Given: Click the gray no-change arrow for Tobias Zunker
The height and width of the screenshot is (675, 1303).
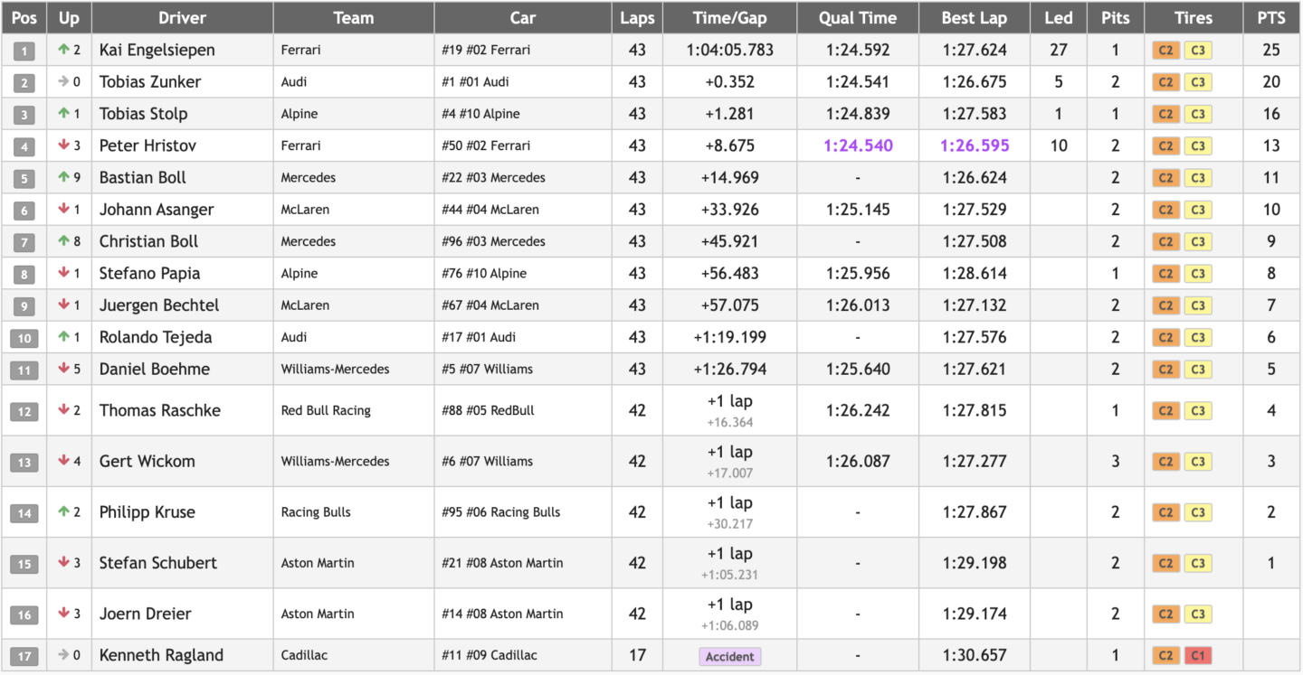Looking at the screenshot, I should (x=63, y=82).
